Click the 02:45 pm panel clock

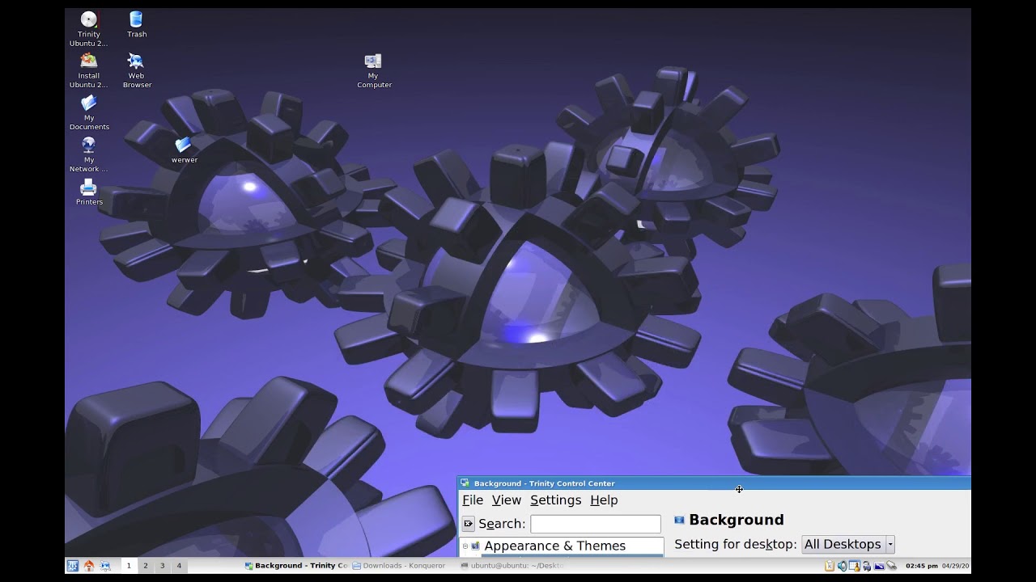pyautogui.click(x=922, y=566)
